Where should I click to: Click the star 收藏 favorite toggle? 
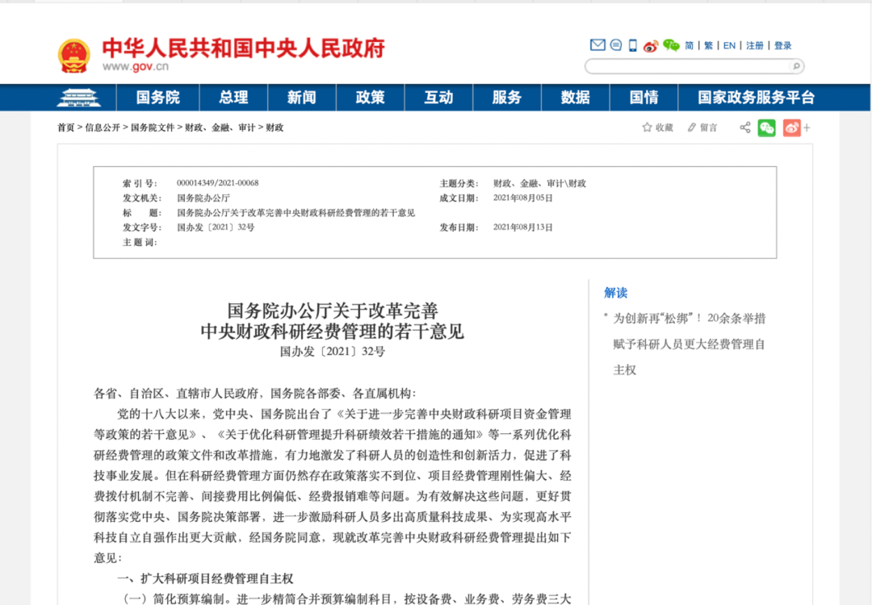coord(657,127)
